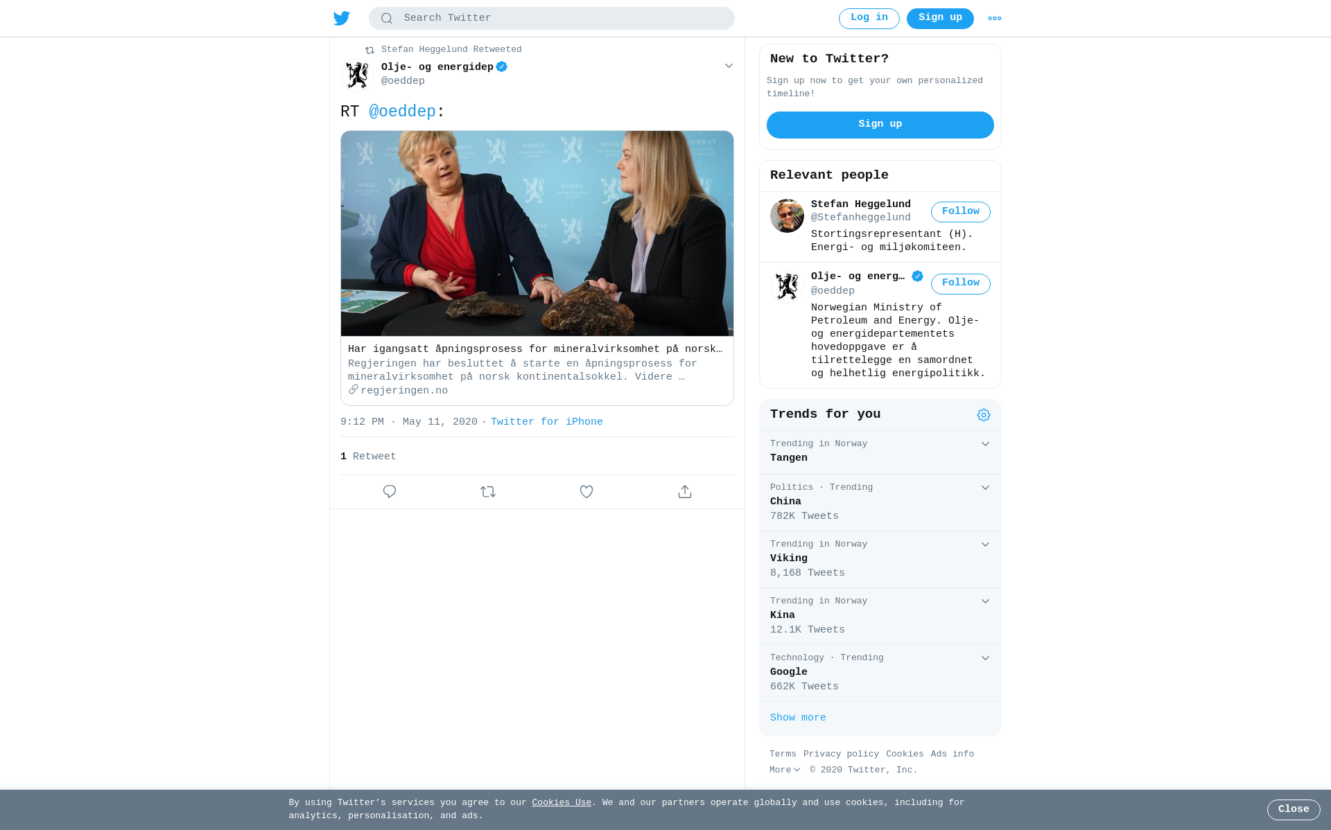Click the Log in button
This screenshot has height=830, width=1331.
(x=869, y=19)
